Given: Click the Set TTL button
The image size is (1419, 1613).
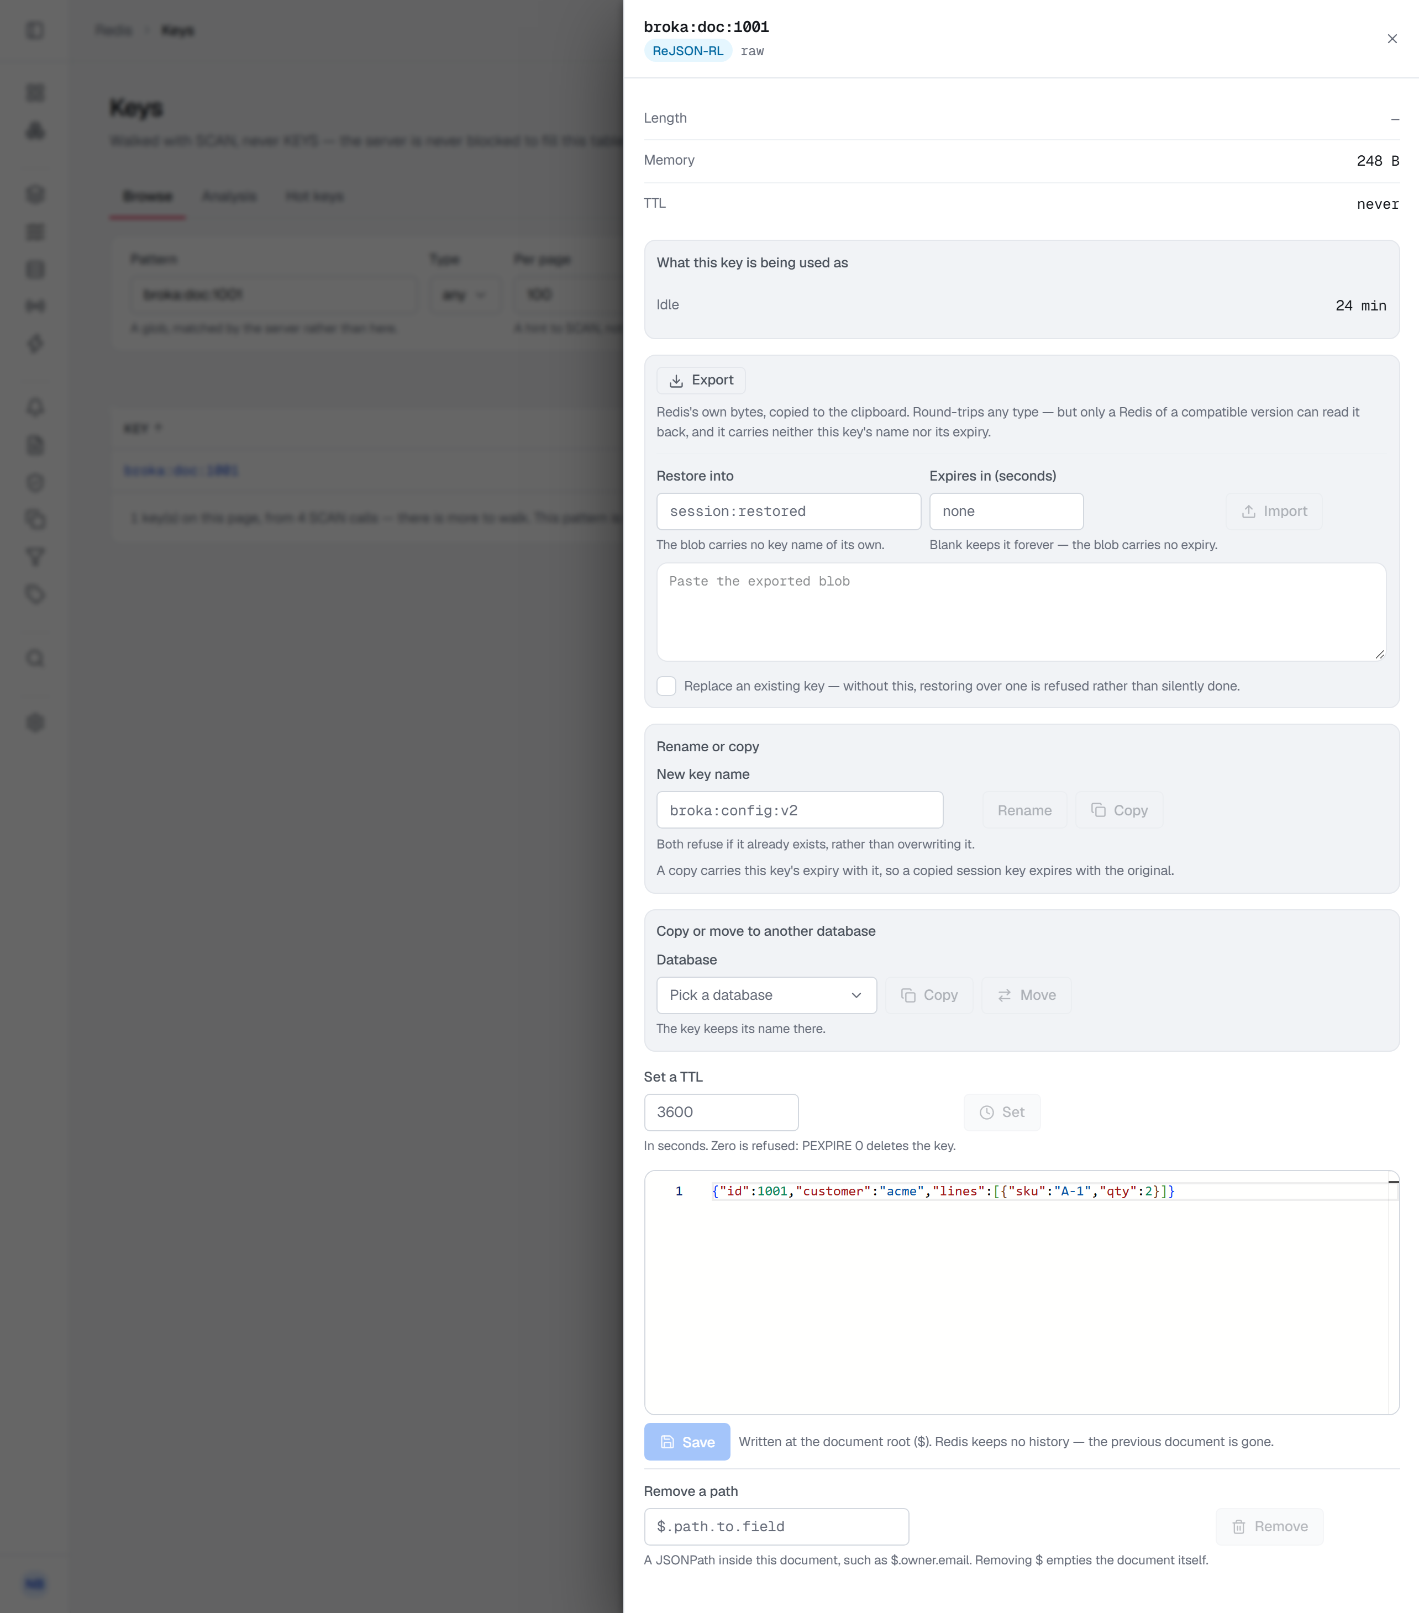Looking at the screenshot, I should (1001, 1112).
